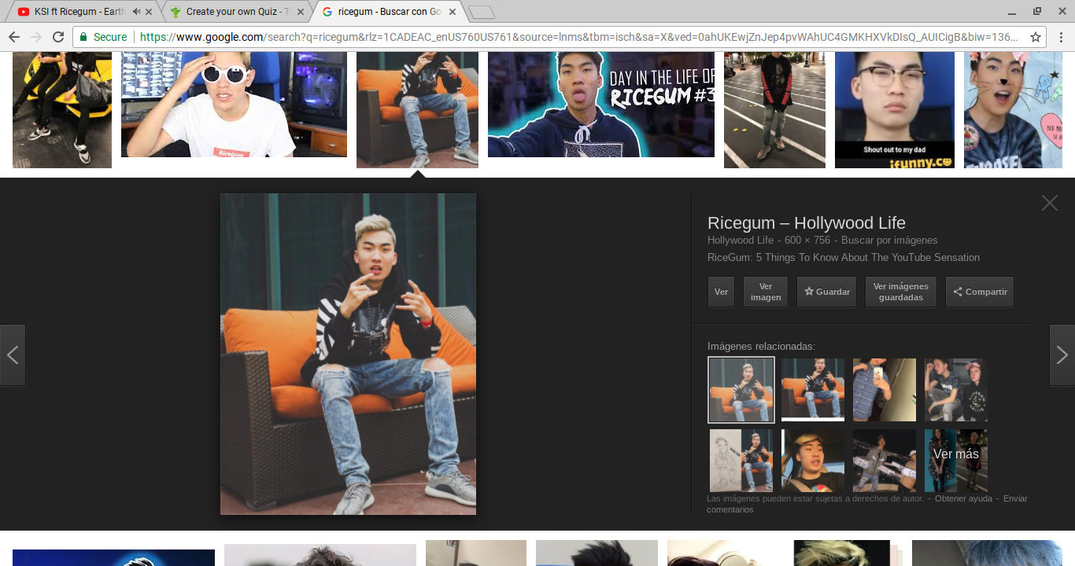Viewport: 1075px width, 566px height.
Task: Open the Ricegum – Hollywood Life title link
Action: pos(807,222)
